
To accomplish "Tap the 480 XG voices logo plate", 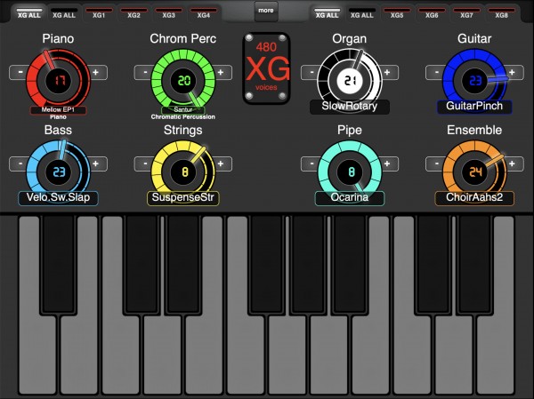I will pyautogui.click(x=266, y=68).
